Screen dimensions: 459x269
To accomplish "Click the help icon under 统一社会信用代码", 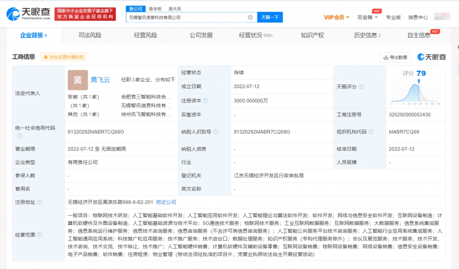I will 19,135.
